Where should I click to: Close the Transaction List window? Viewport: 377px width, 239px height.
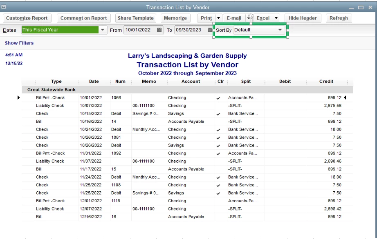(x=370, y=7)
